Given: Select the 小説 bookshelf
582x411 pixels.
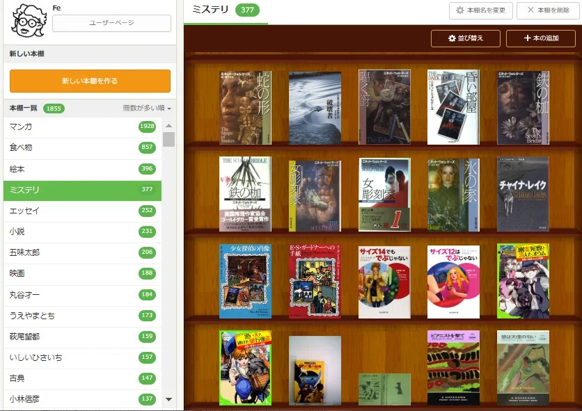Looking at the screenshot, I should pos(82,232).
